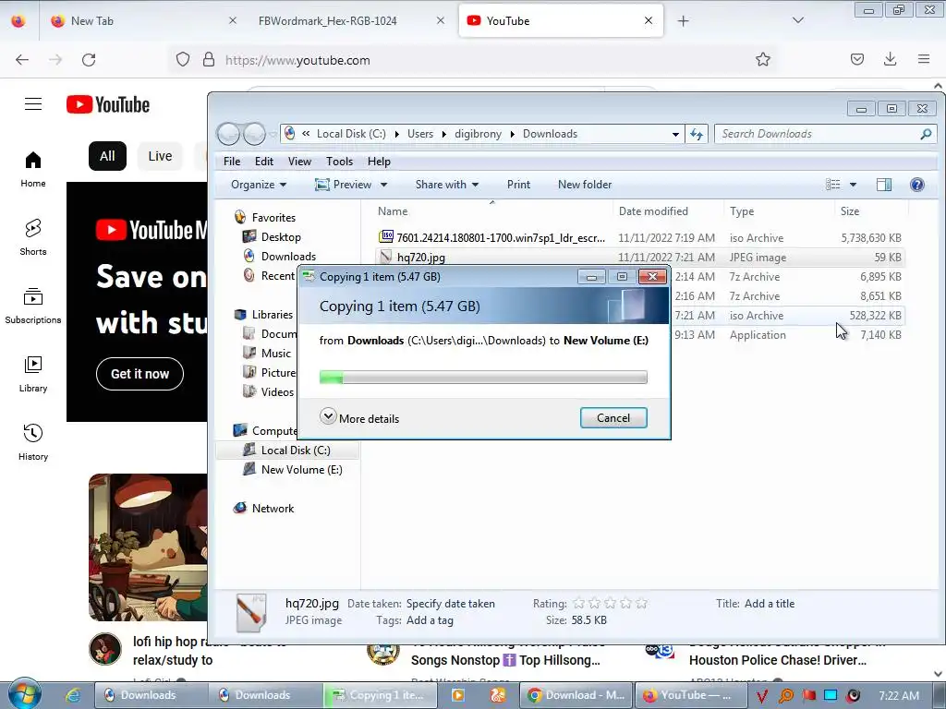Screen dimensions: 946x709
Task: Select the All filter chip on YouTube
Action: [107, 156]
